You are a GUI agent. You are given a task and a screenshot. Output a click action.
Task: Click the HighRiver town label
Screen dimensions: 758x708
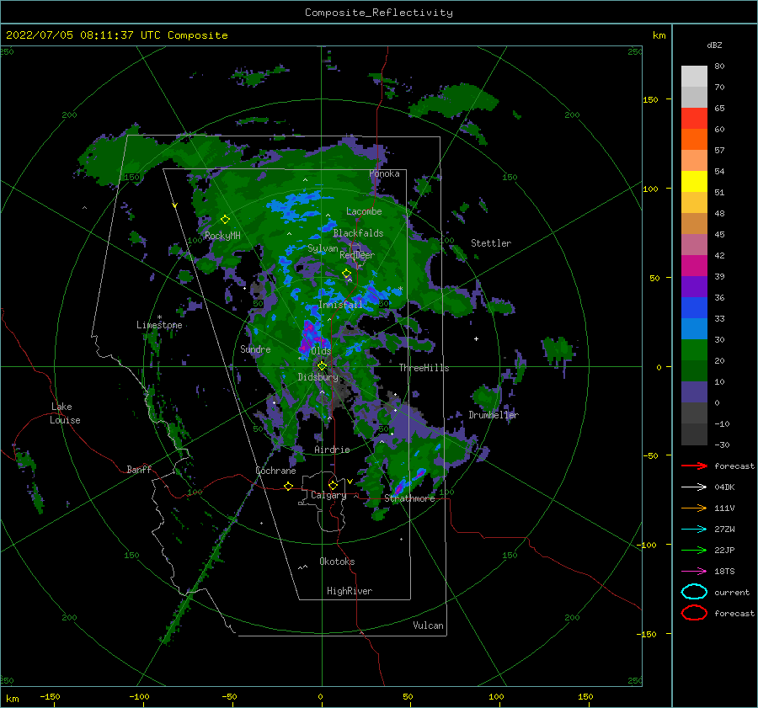point(350,591)
